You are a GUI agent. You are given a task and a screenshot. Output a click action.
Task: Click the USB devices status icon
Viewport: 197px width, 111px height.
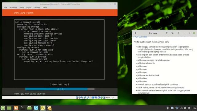click(88, 97)
